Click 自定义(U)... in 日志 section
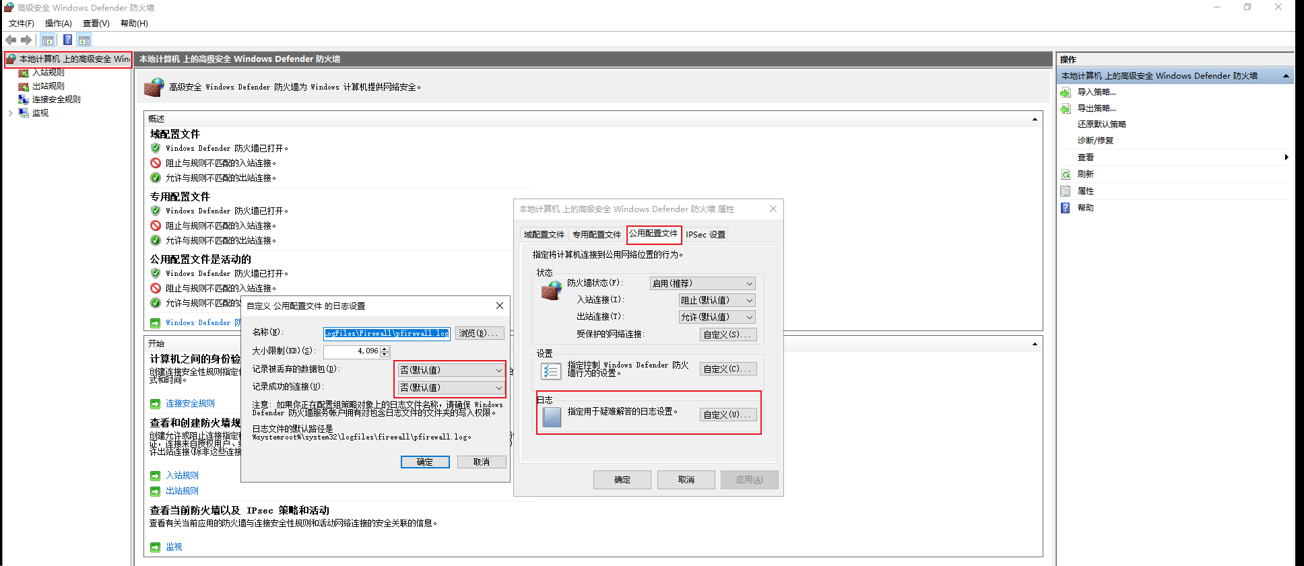The height and width of the screenshot is (566, 1304). click(727, 415)
